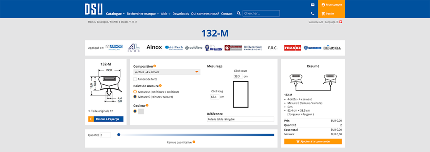Image resolution: width=430 pixels, height=152 pixels.
Task: Open the Composition info icon
Action: 155,66
